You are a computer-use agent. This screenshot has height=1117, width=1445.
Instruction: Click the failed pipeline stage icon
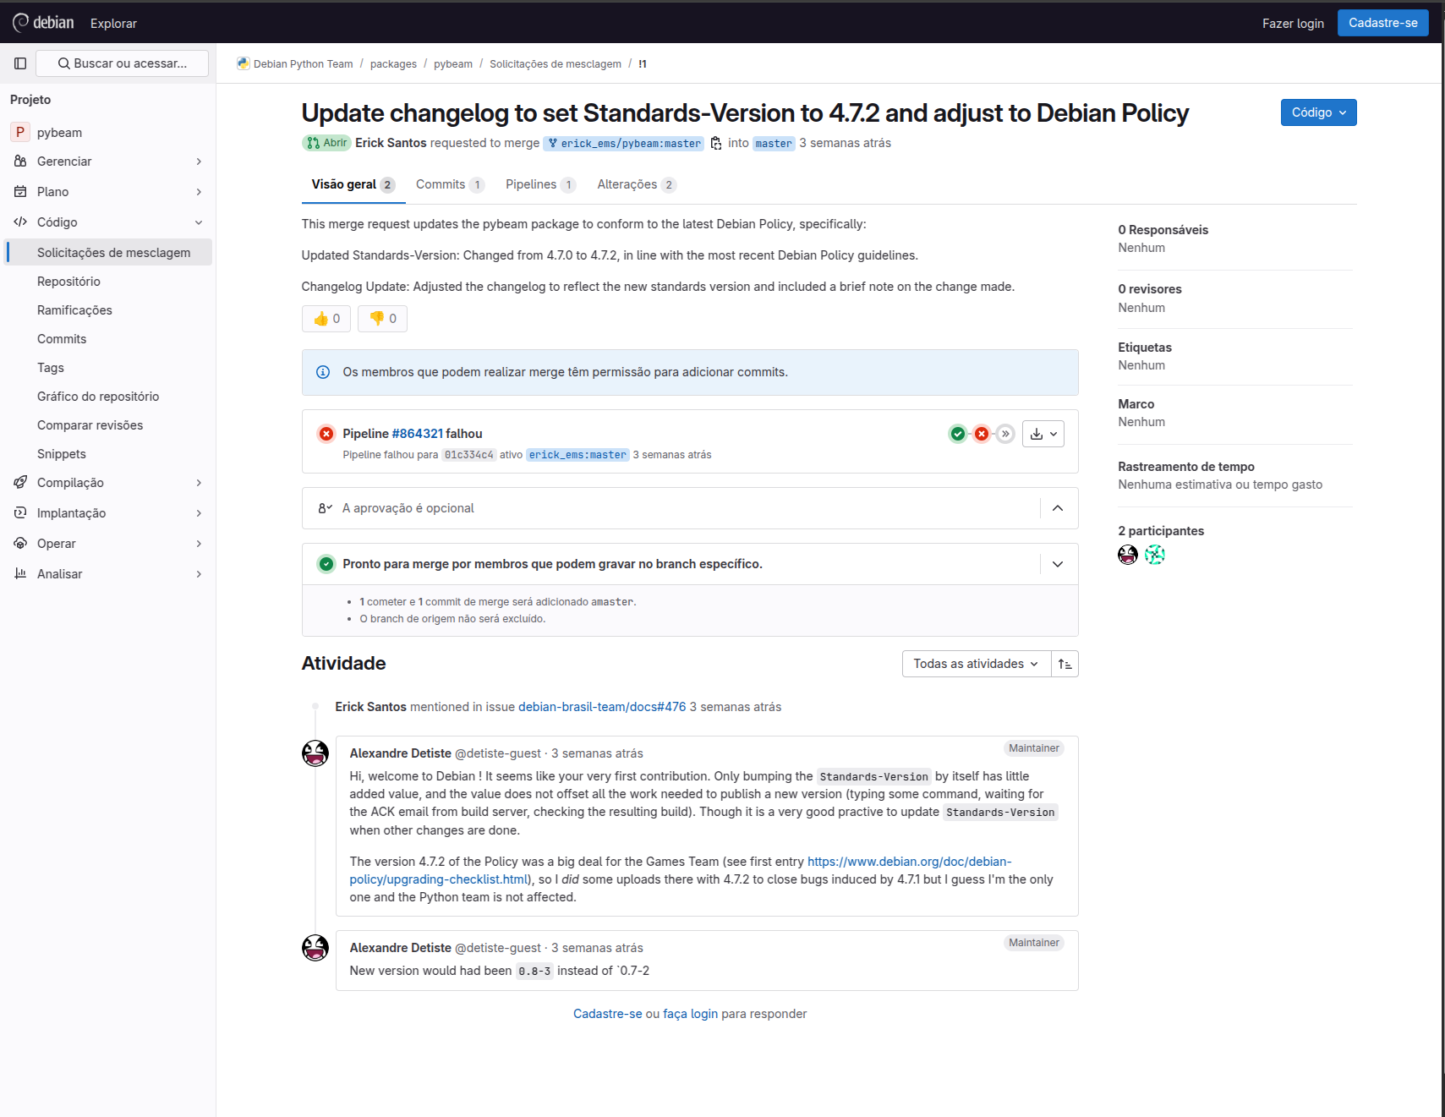click(981, 434)
